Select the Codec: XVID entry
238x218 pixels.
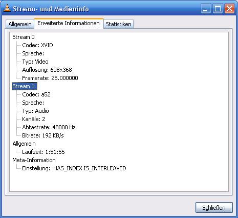click(x=37, y=45)
